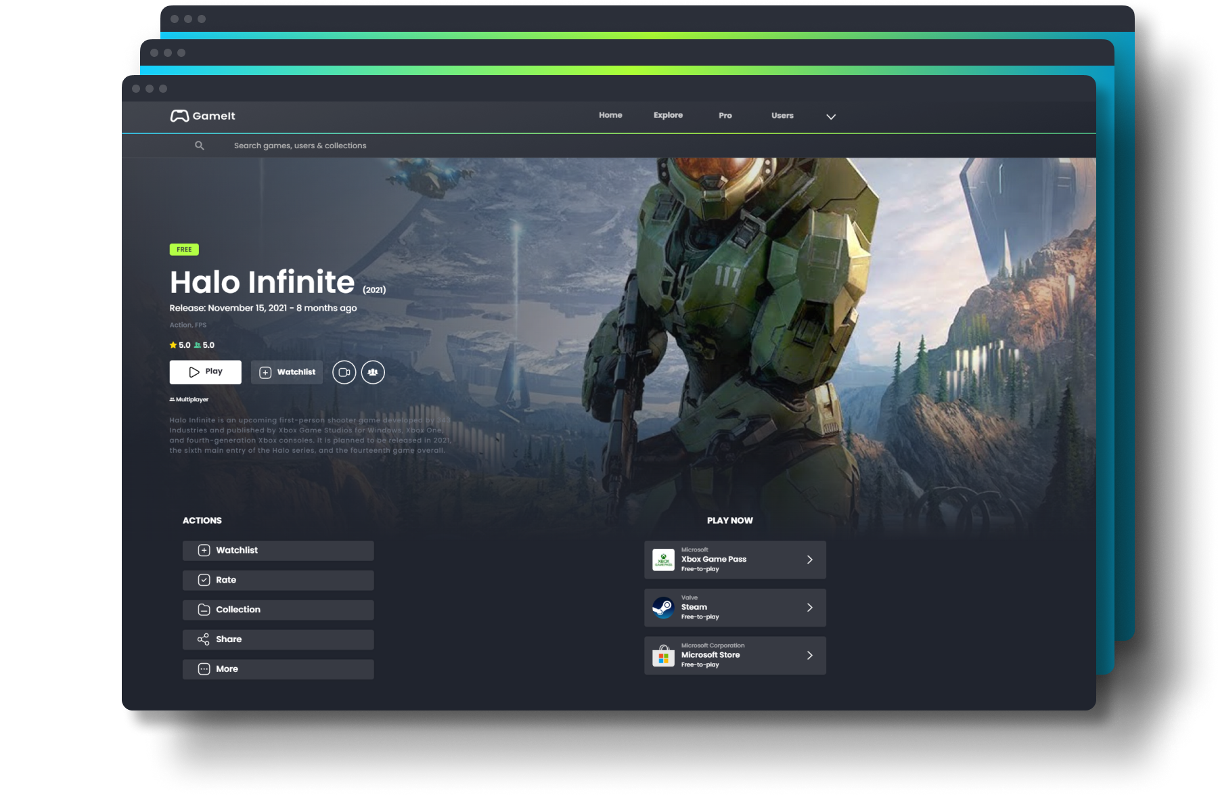Click the Share action button
1218x812 pixels.
[x=278, y=639]
